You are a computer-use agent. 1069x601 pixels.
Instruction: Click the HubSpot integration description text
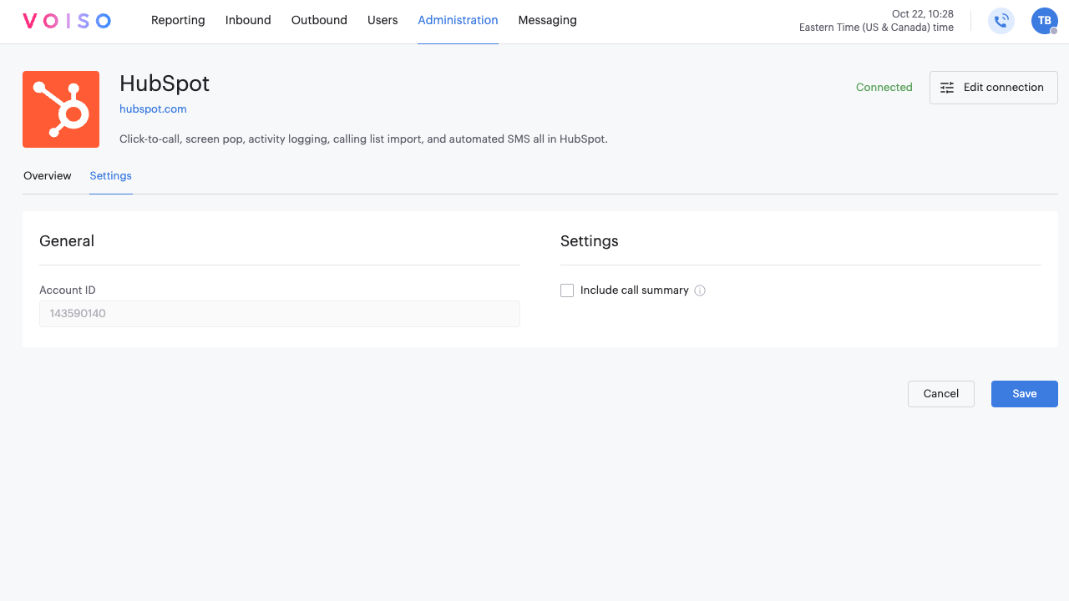point(363,139)
